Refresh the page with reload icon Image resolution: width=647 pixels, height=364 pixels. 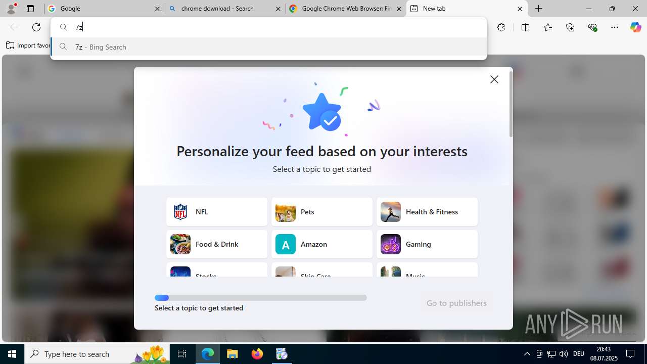point(36,27)
